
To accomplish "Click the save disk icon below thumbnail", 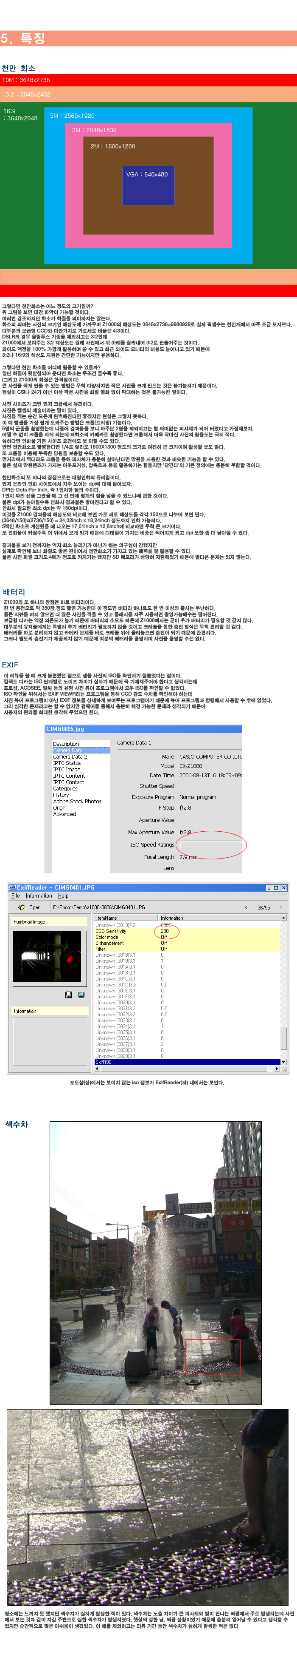I will [69, 995].
